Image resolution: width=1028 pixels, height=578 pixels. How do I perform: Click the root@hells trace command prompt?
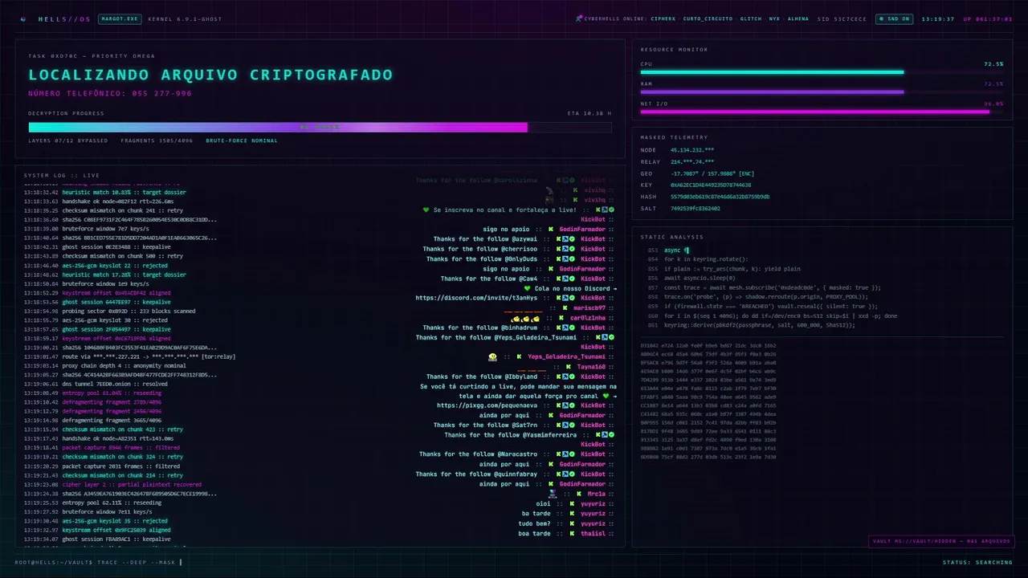point(98,562)
